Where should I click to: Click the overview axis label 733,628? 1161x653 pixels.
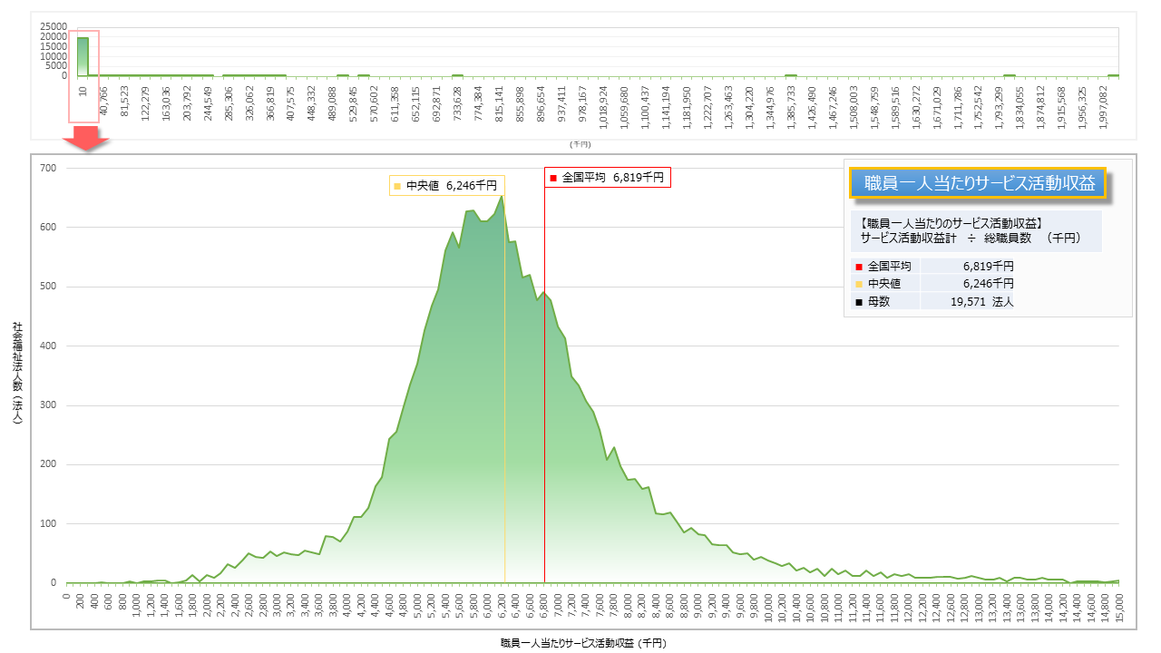pos(457,104)
